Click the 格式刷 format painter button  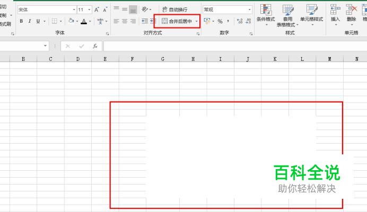5,24
